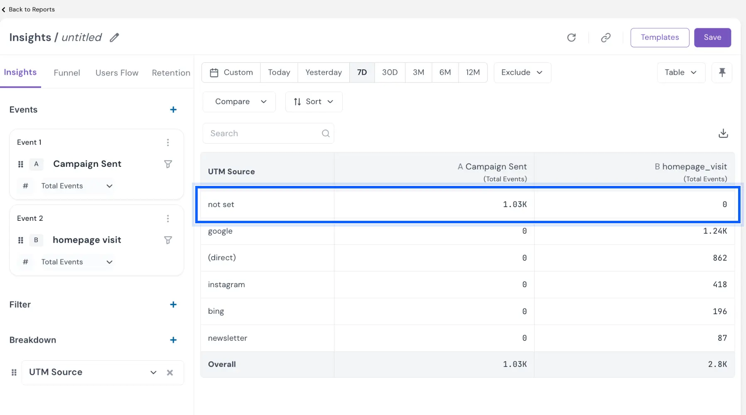Screen dimensions: 746x415
Task: Open the Event 1 three-dot menu
Action: click(168, 142)
